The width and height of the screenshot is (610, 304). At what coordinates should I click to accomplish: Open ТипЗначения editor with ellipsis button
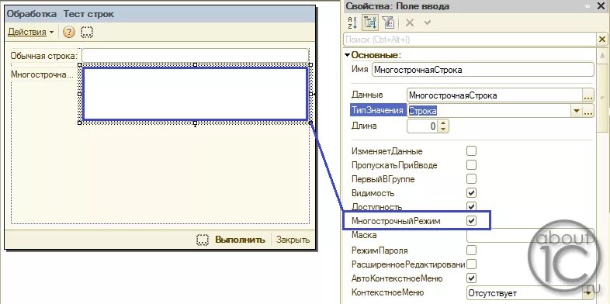click(x=587, y=111)
